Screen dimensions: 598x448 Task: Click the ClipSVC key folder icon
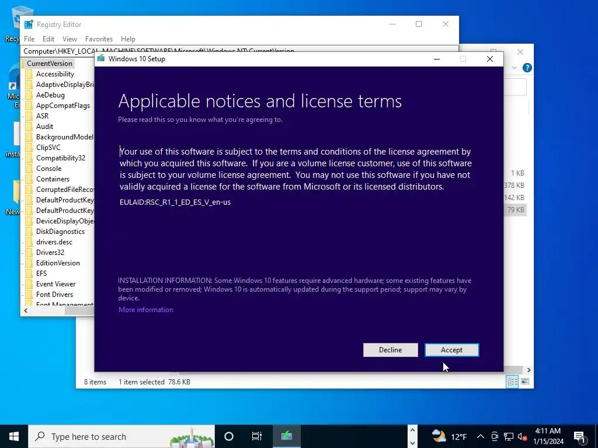point(29,148)
